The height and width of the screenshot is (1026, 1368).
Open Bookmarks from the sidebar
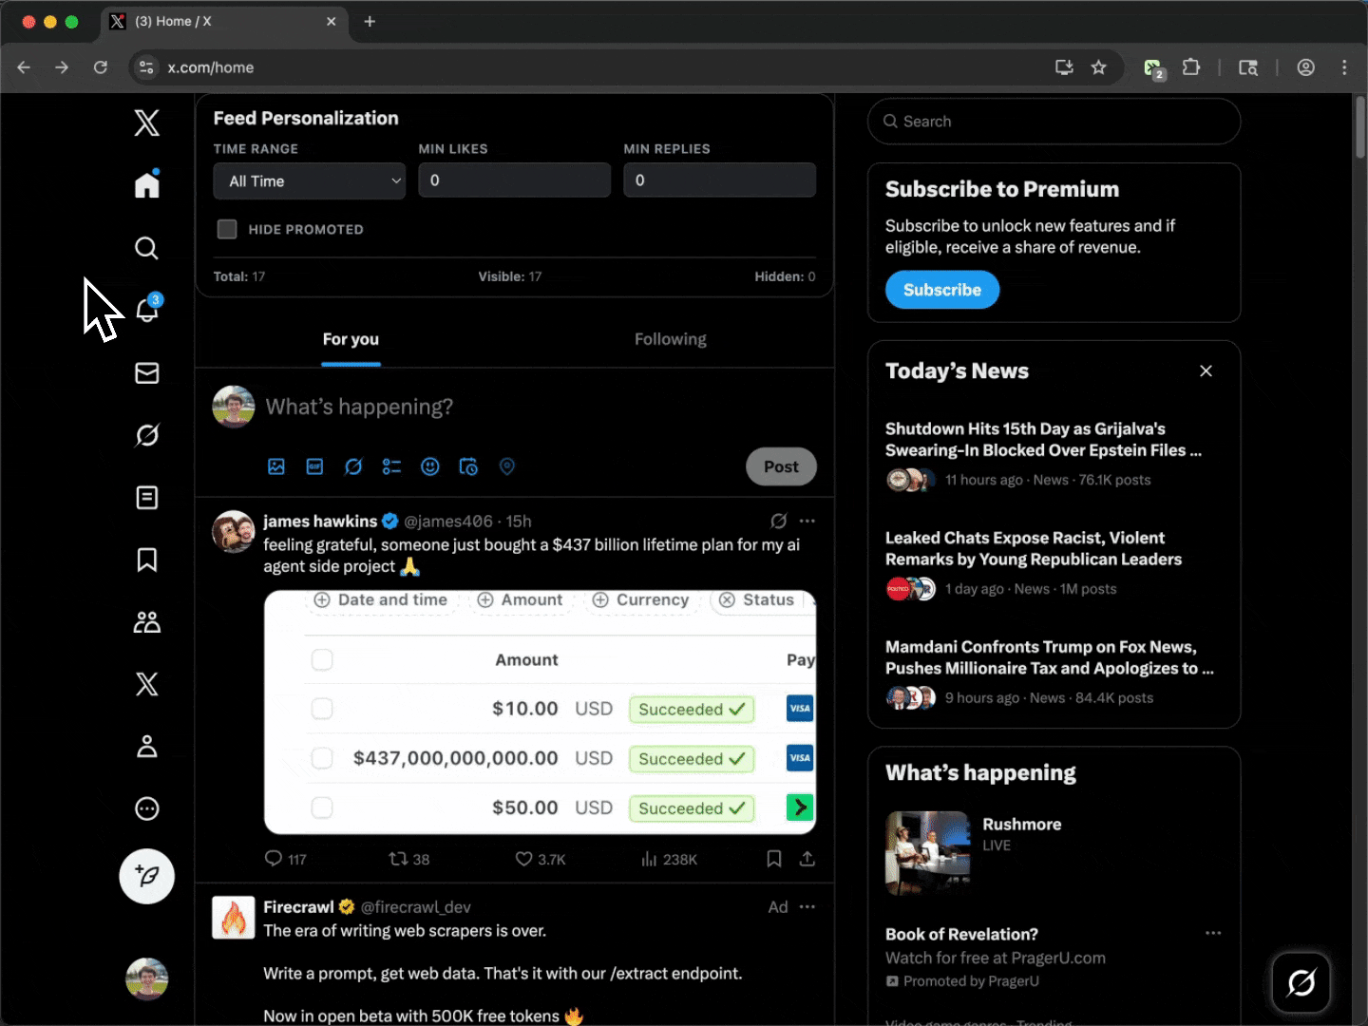coord(147,560)
